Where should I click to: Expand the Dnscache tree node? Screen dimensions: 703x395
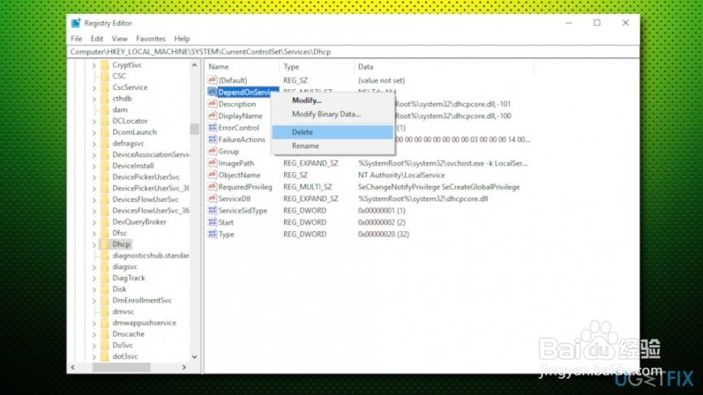tap(94, 334)
